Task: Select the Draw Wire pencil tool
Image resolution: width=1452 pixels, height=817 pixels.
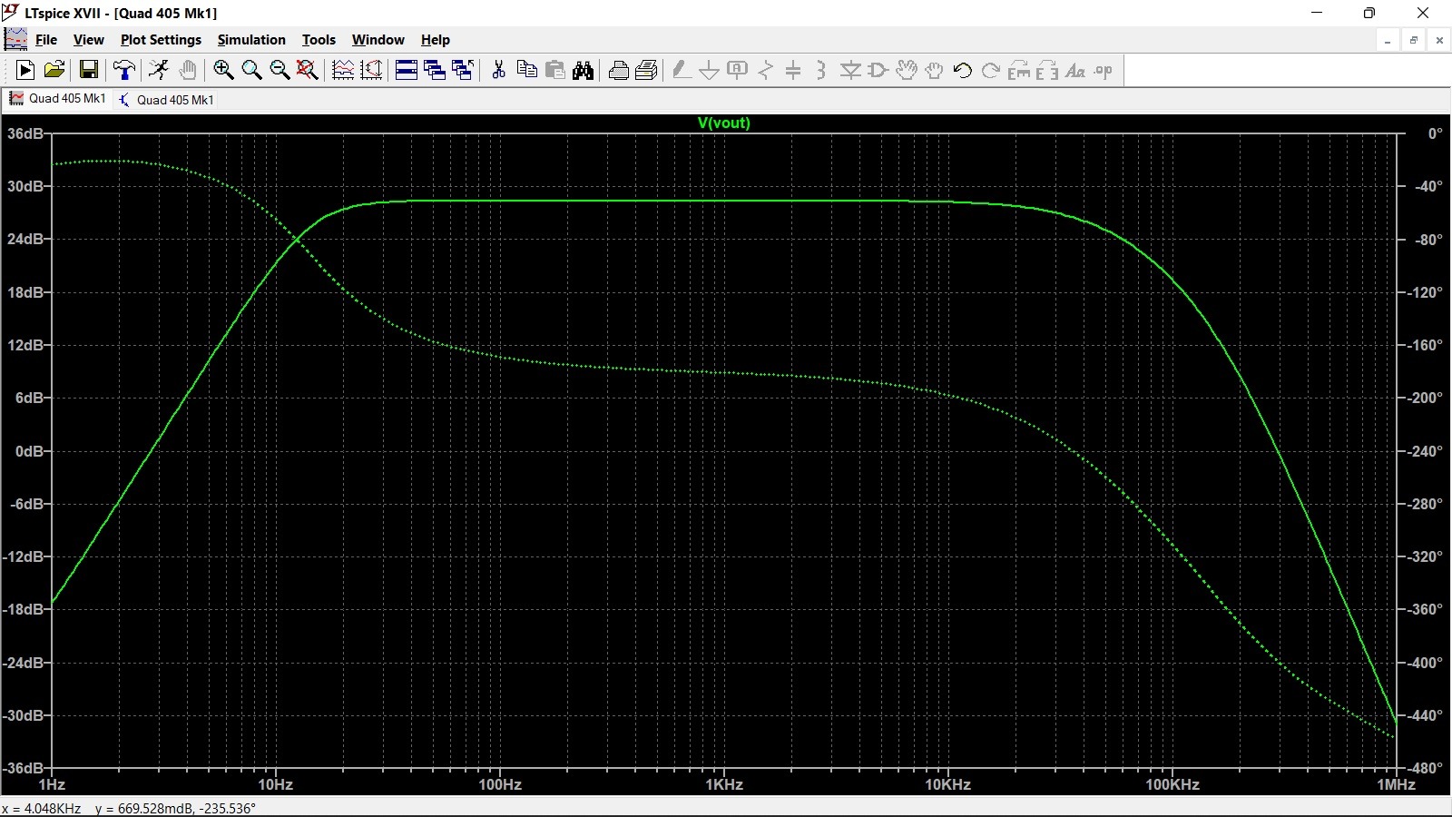Action: coord(682,70)
